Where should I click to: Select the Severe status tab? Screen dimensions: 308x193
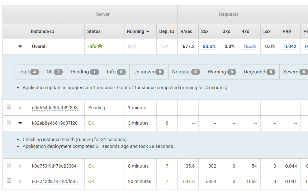pos(295,72)
